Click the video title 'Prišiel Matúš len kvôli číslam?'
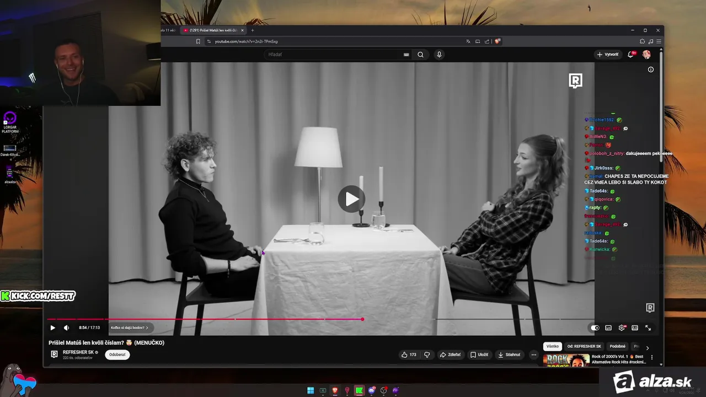 [106, 342]
